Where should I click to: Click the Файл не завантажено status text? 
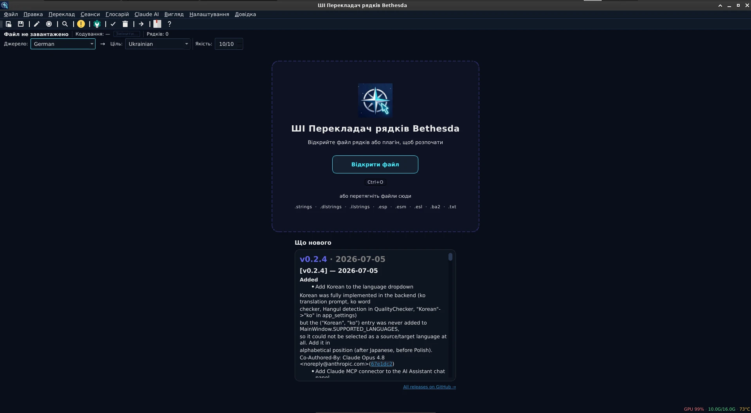tap(36, 34)
